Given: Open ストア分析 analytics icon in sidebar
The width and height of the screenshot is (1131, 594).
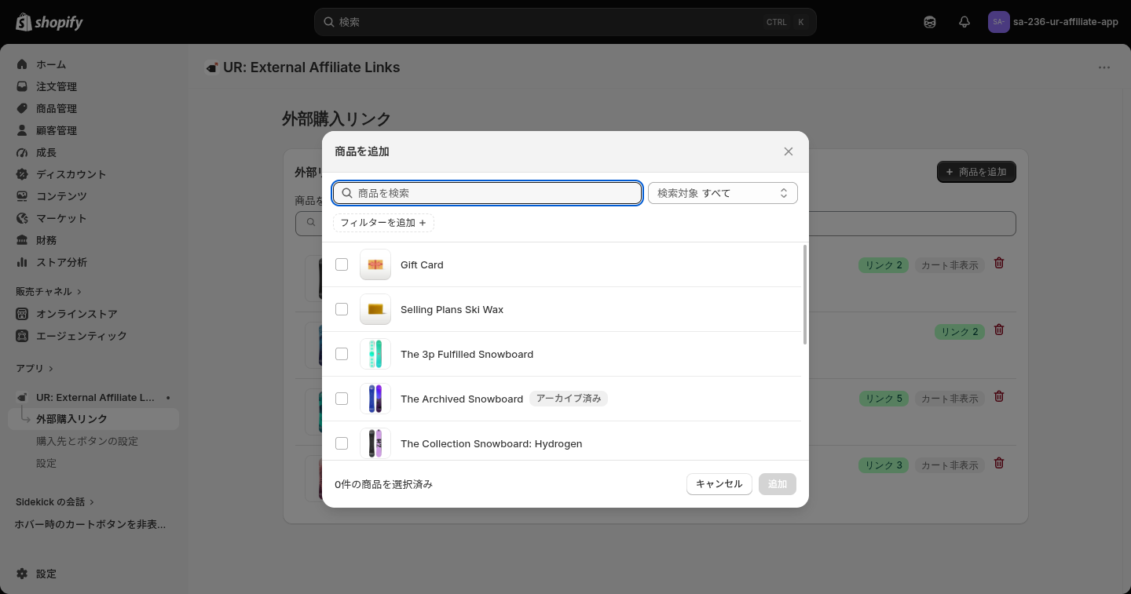Looking at the screenshot, I should pyautogui.click(x=22, y=262).
